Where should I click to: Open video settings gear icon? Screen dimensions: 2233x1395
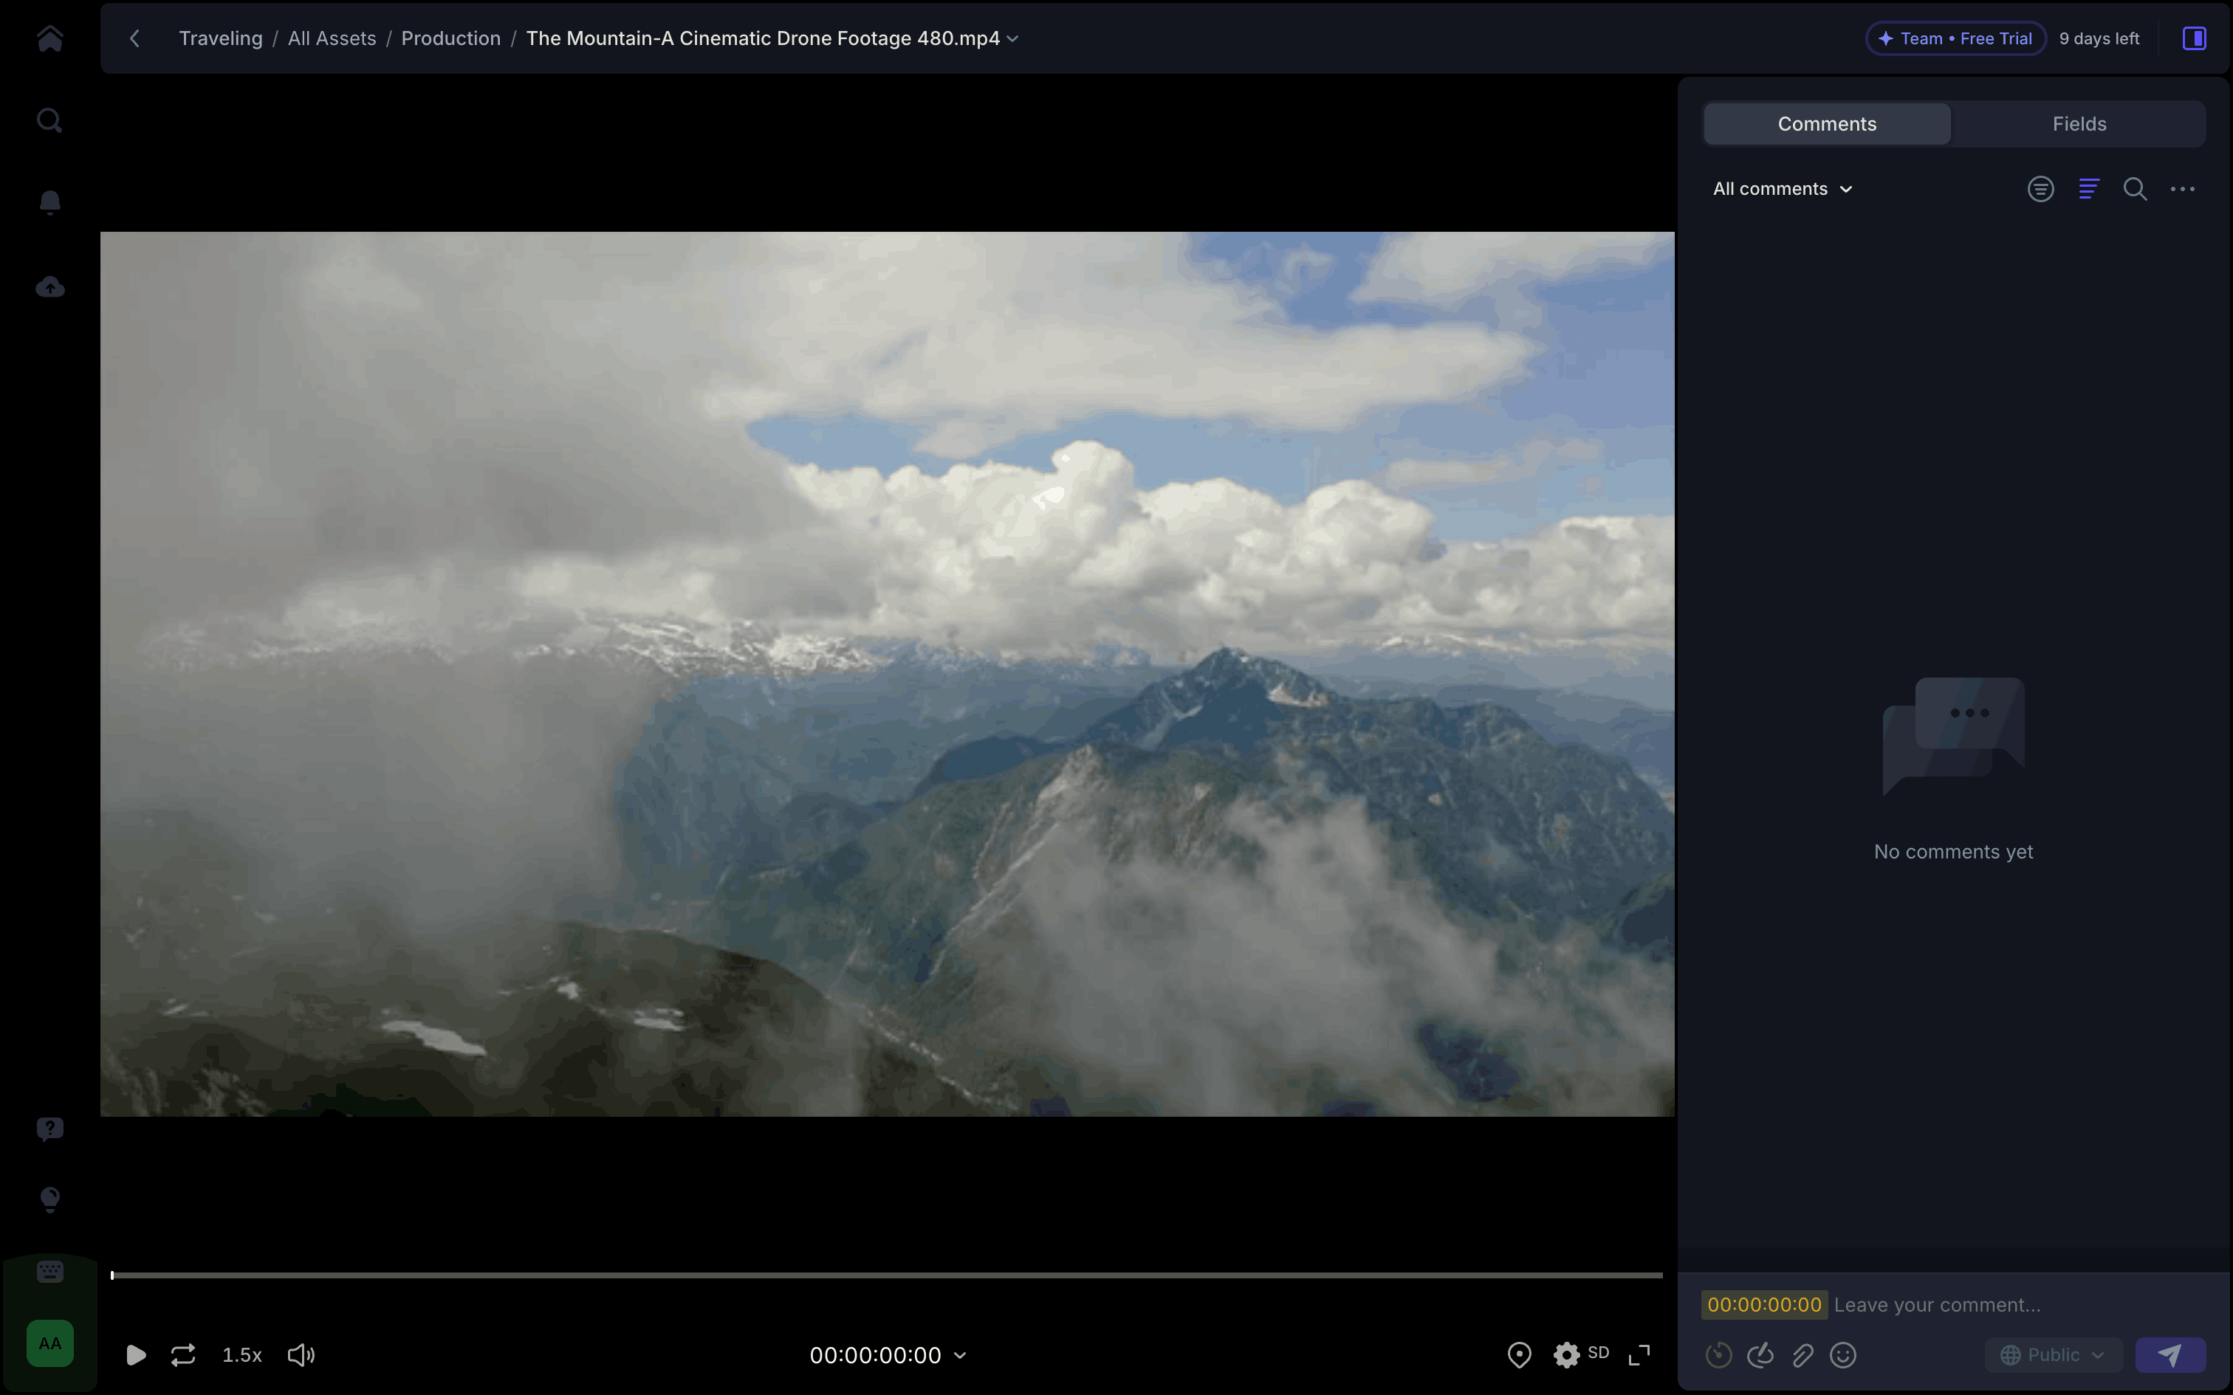pos(1566,1354)
